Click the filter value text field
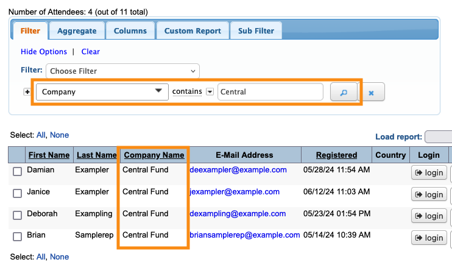Viewport: 452px width, 265px height. (270, 92)
